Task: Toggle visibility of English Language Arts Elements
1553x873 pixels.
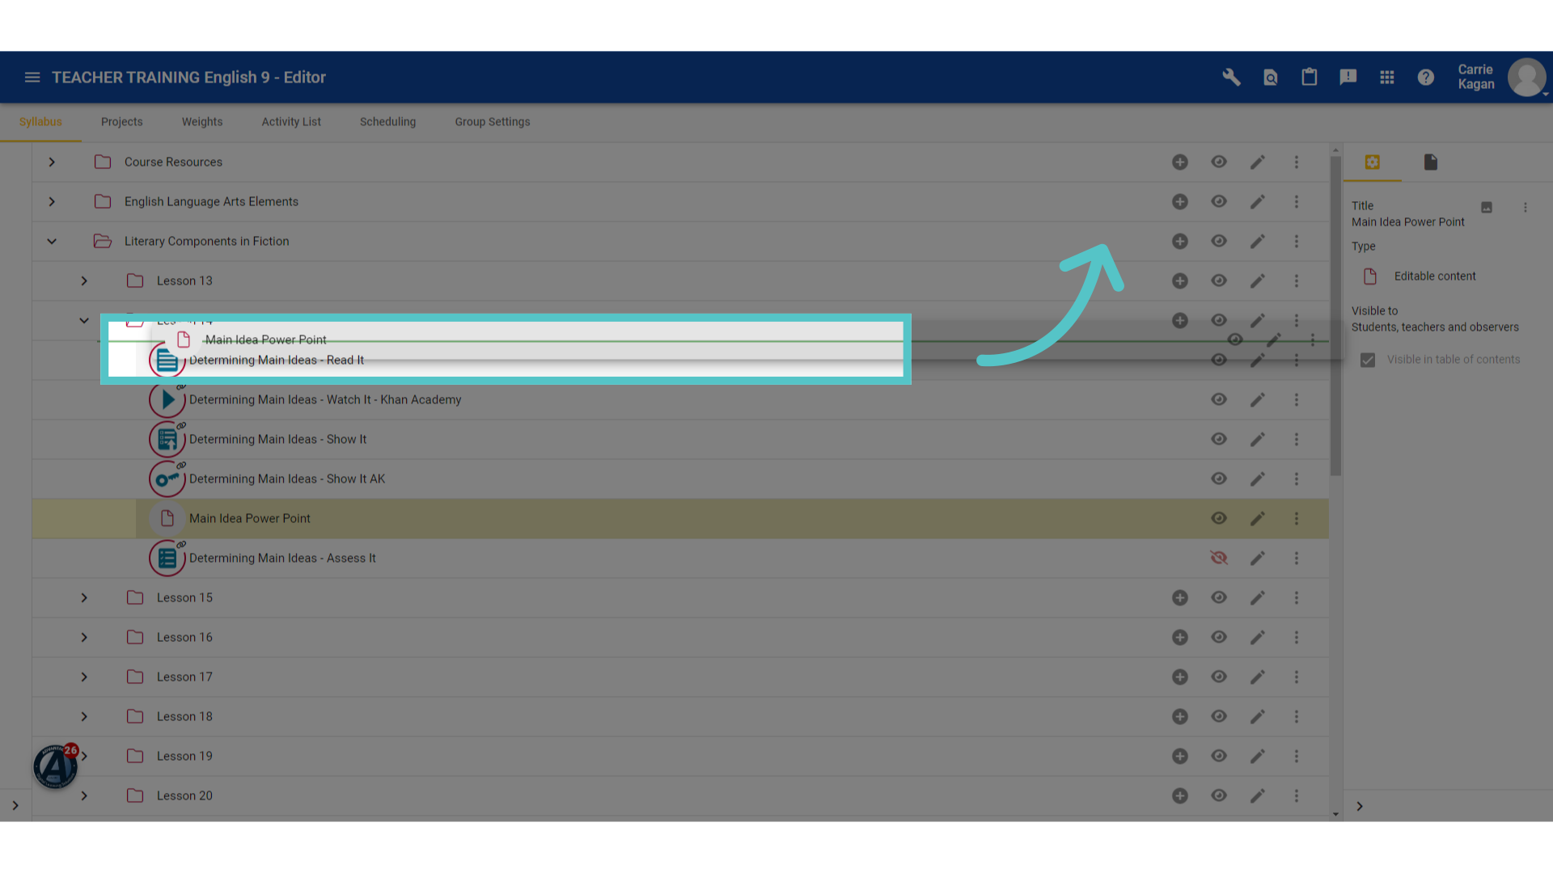Action: tap(1219, 202)
